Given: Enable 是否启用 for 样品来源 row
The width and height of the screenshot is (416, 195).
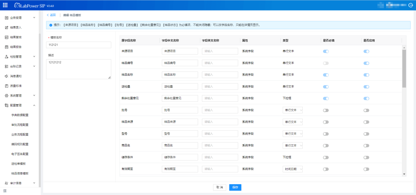Looking at the screenshot, I should 366,122.
